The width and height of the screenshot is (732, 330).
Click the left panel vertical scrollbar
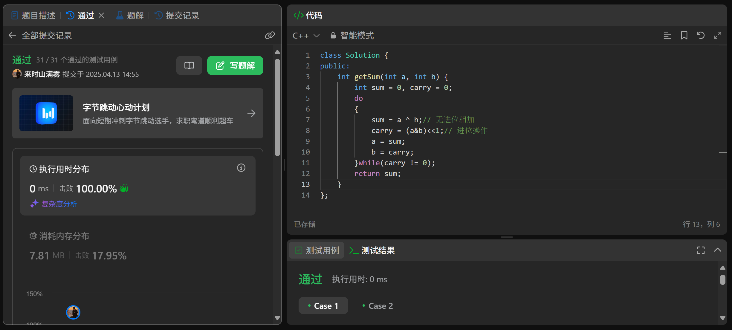(x=277, y=107)
